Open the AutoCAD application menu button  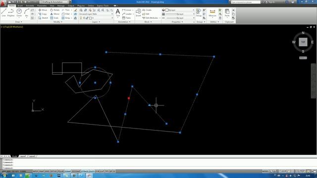point(3,3)
